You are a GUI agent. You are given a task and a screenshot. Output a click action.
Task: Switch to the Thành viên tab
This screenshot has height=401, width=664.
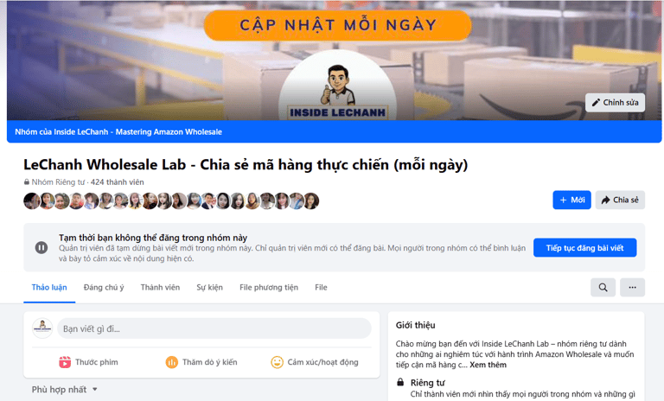tap(160, 288)
